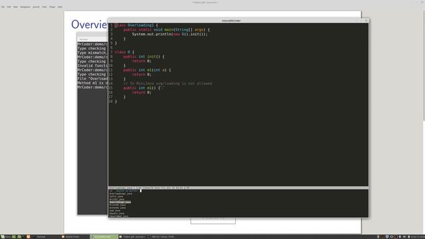Click 'Type mismatch' line in terminal window
The width and height of the screenshot is (425, 239).
click(92, 53)
